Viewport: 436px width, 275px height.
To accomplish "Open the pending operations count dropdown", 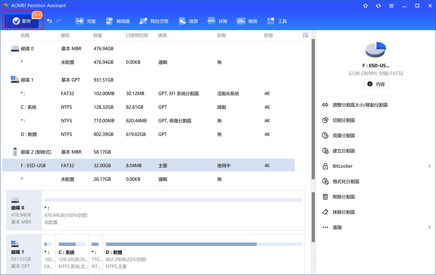I will coord(37,15).
